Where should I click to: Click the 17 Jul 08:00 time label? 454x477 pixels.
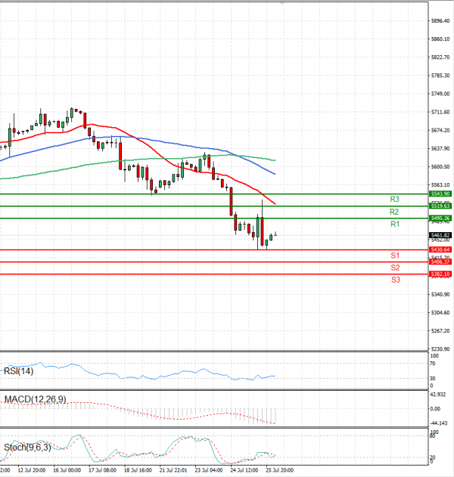tap(103, 470)
